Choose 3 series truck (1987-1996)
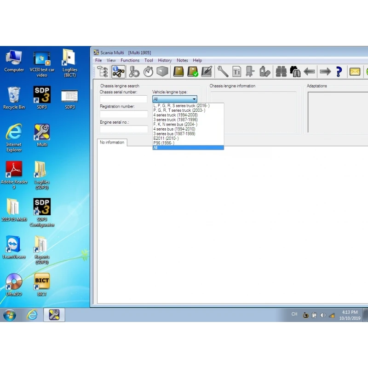Image resolution: width=368 pixels, height=368 pixels. tap(188, 120)
